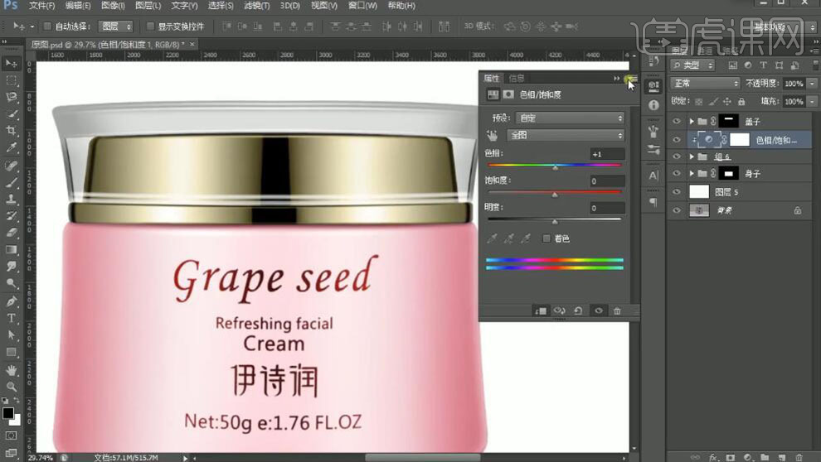This screenshot has height=462, width=821.
Task: Open the 全图 channel range dropdown
Action: [x=566, y=135]
